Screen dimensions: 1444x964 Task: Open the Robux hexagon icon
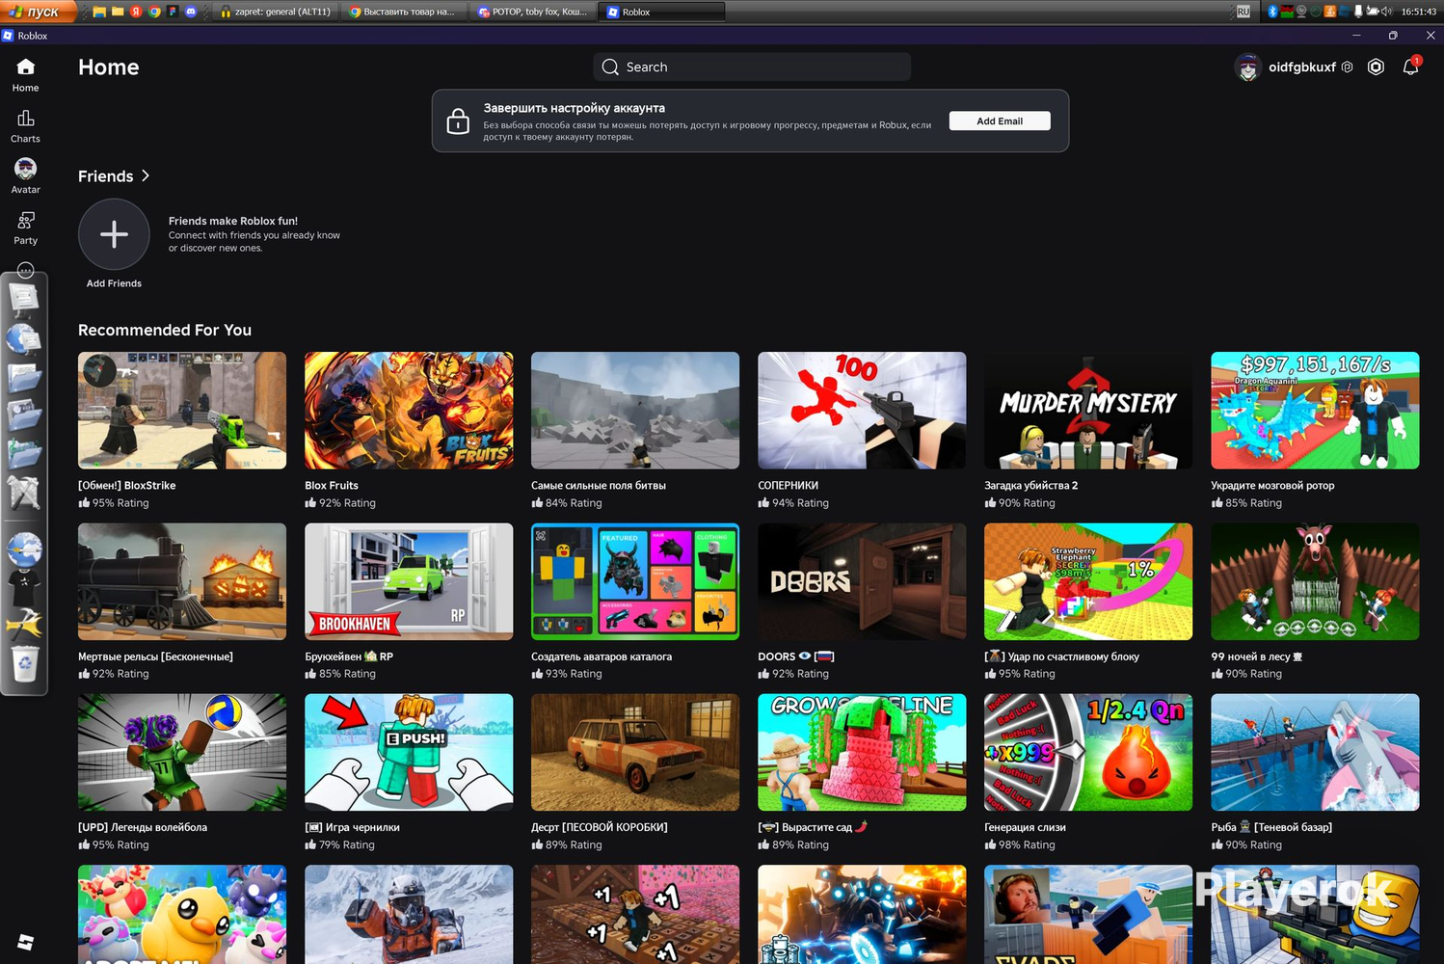pyautogui.click(x=1377, y=67)
